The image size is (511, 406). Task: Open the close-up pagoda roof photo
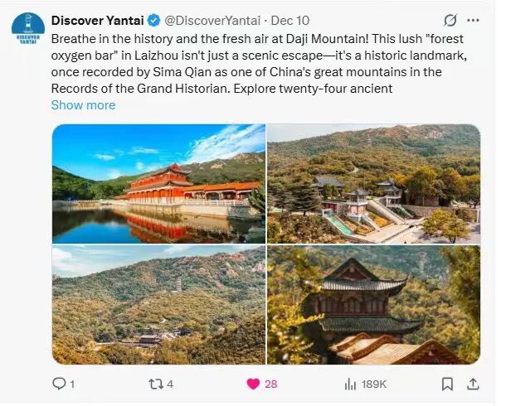tap(373, 305)
